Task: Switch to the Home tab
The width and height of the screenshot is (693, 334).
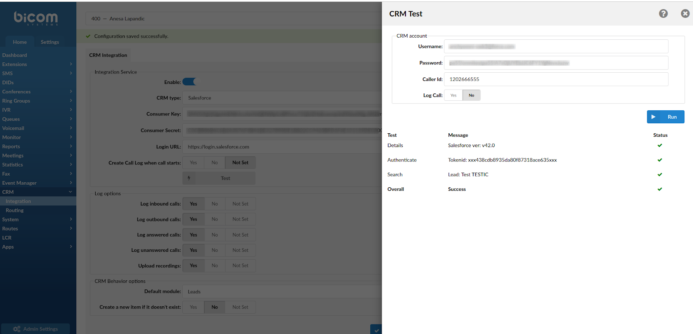Action: pyautogui.click(x=20, y=42)
